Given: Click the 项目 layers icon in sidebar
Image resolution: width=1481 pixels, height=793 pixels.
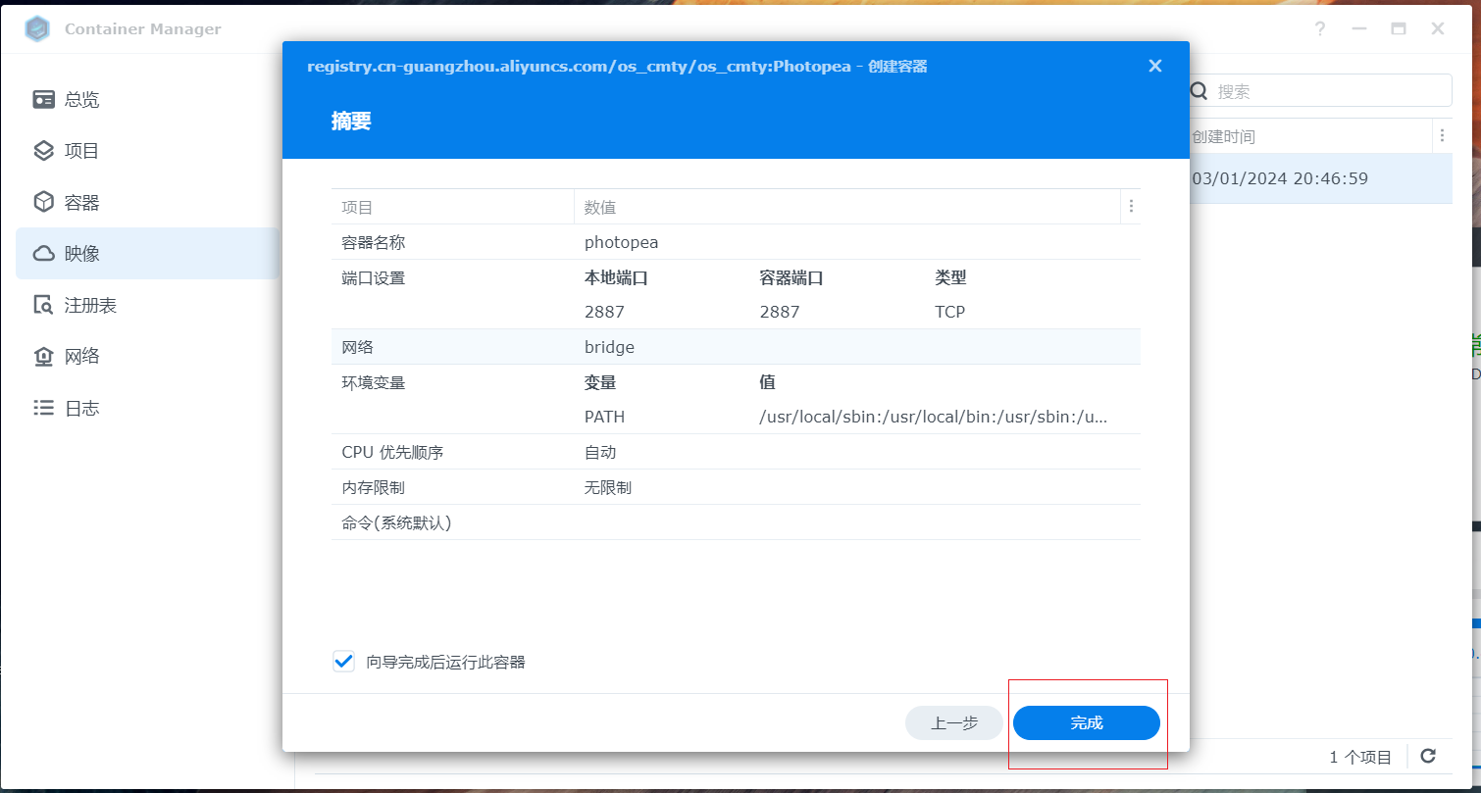Looking at the screenshot, I should (x=43, y=151).
